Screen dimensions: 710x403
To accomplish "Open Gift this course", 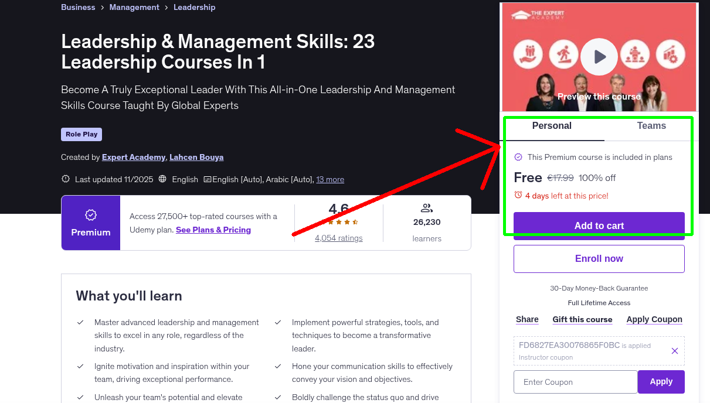I will (x=582, y=319).
